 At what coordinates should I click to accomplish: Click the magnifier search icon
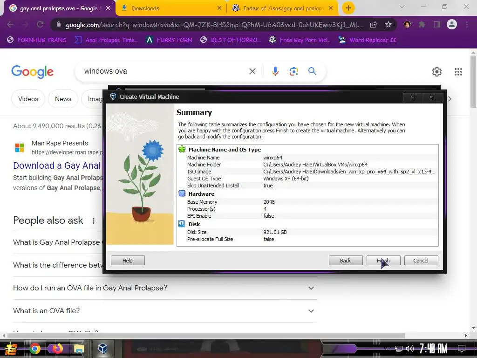[x=312, y=71]
